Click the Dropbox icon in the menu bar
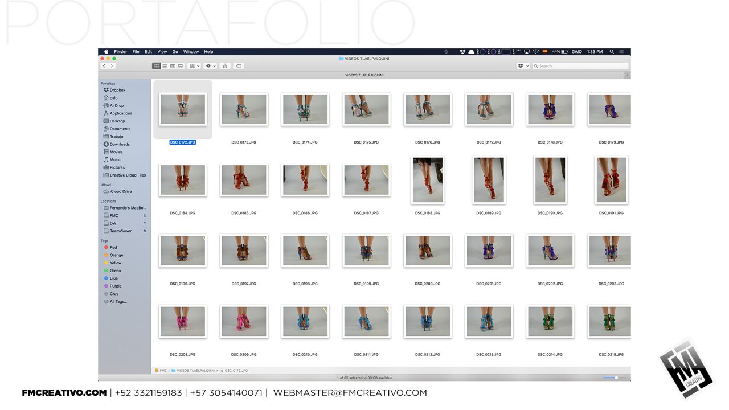 click(x=462, y=52)
